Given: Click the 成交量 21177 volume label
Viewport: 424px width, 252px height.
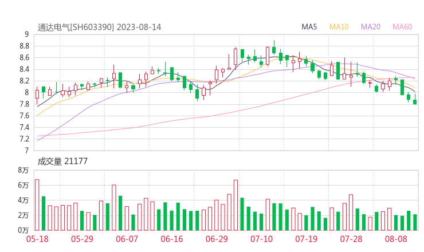Looking at the screenshot, I should pos(62,162).
